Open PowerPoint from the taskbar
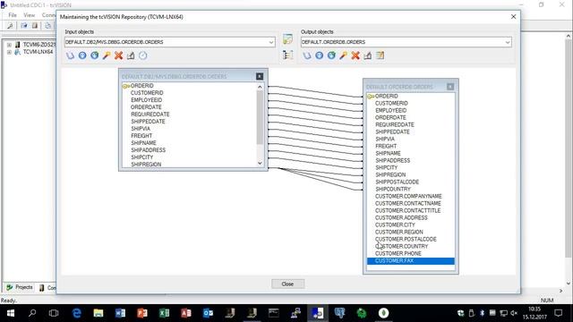Screen dimensions: 573x322 (x=142, y=313)
